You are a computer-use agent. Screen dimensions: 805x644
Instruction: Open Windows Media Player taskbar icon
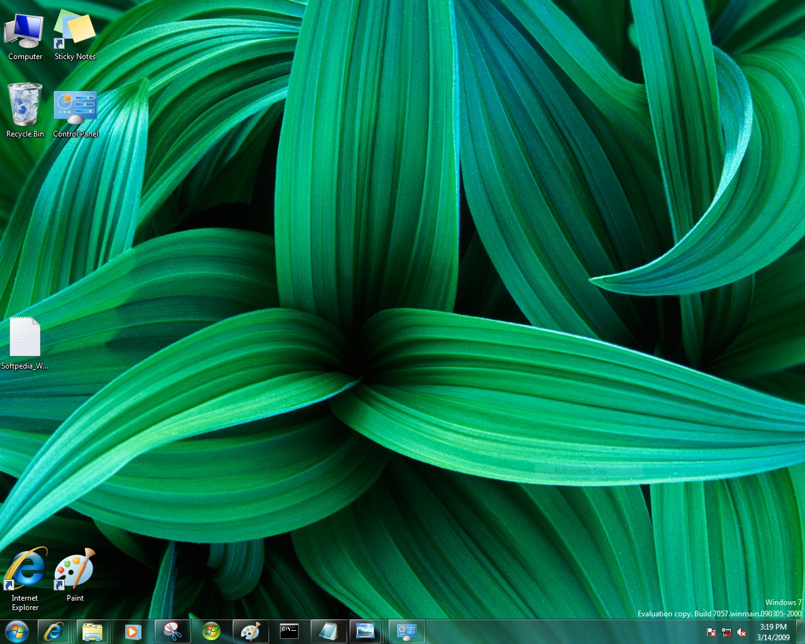(x=132, y=631)
